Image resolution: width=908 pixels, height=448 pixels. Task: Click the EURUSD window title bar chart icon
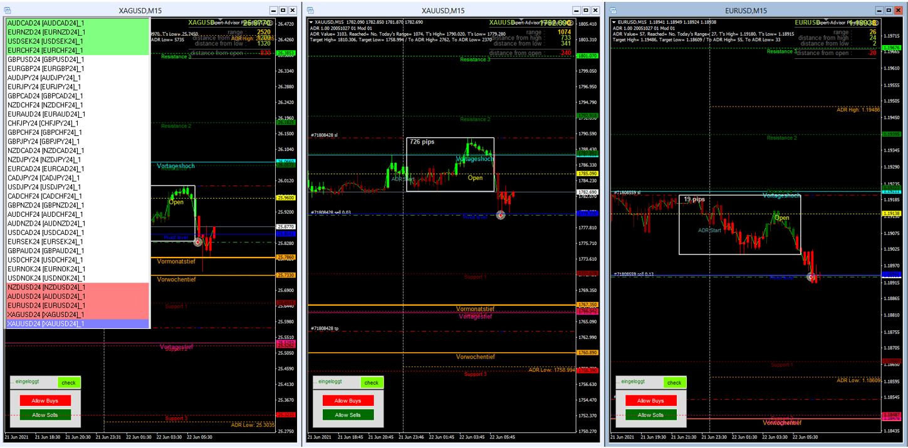[x=613, y=9]
